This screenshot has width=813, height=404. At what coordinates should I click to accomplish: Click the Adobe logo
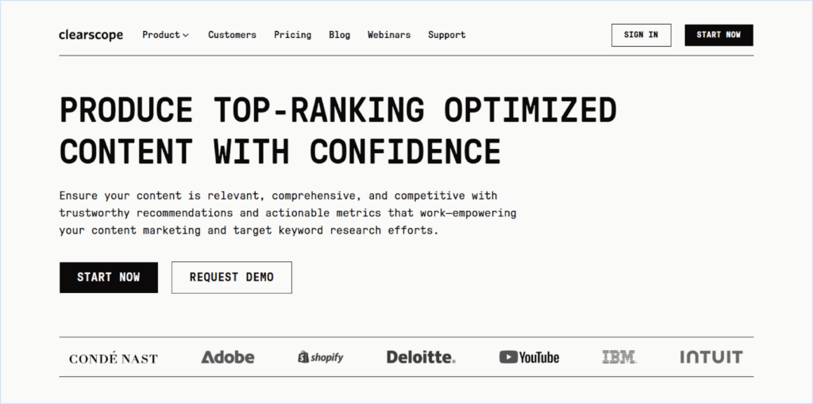pos(228,357)
